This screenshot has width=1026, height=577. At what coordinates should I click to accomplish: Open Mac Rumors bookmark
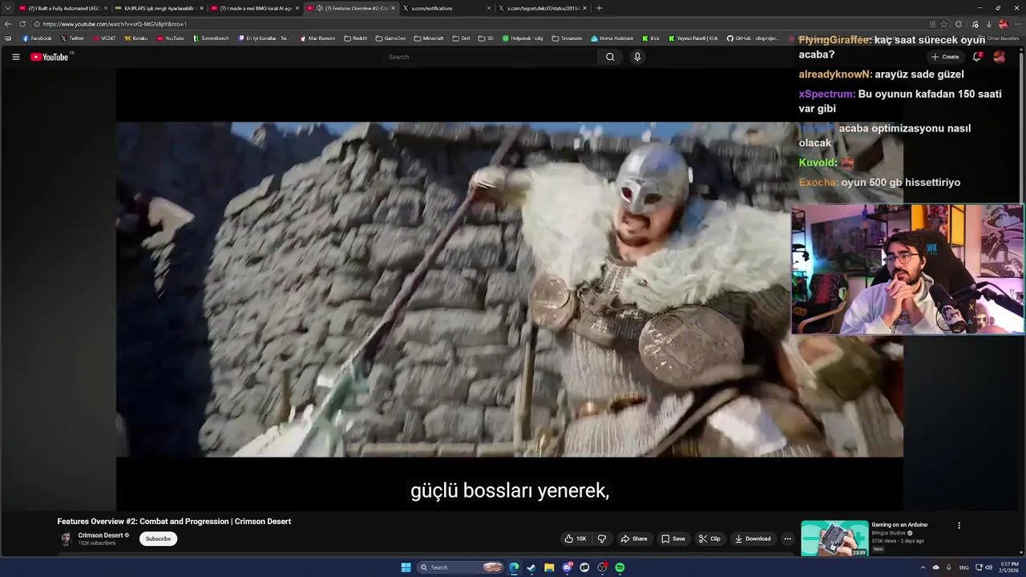click(317, 38)
